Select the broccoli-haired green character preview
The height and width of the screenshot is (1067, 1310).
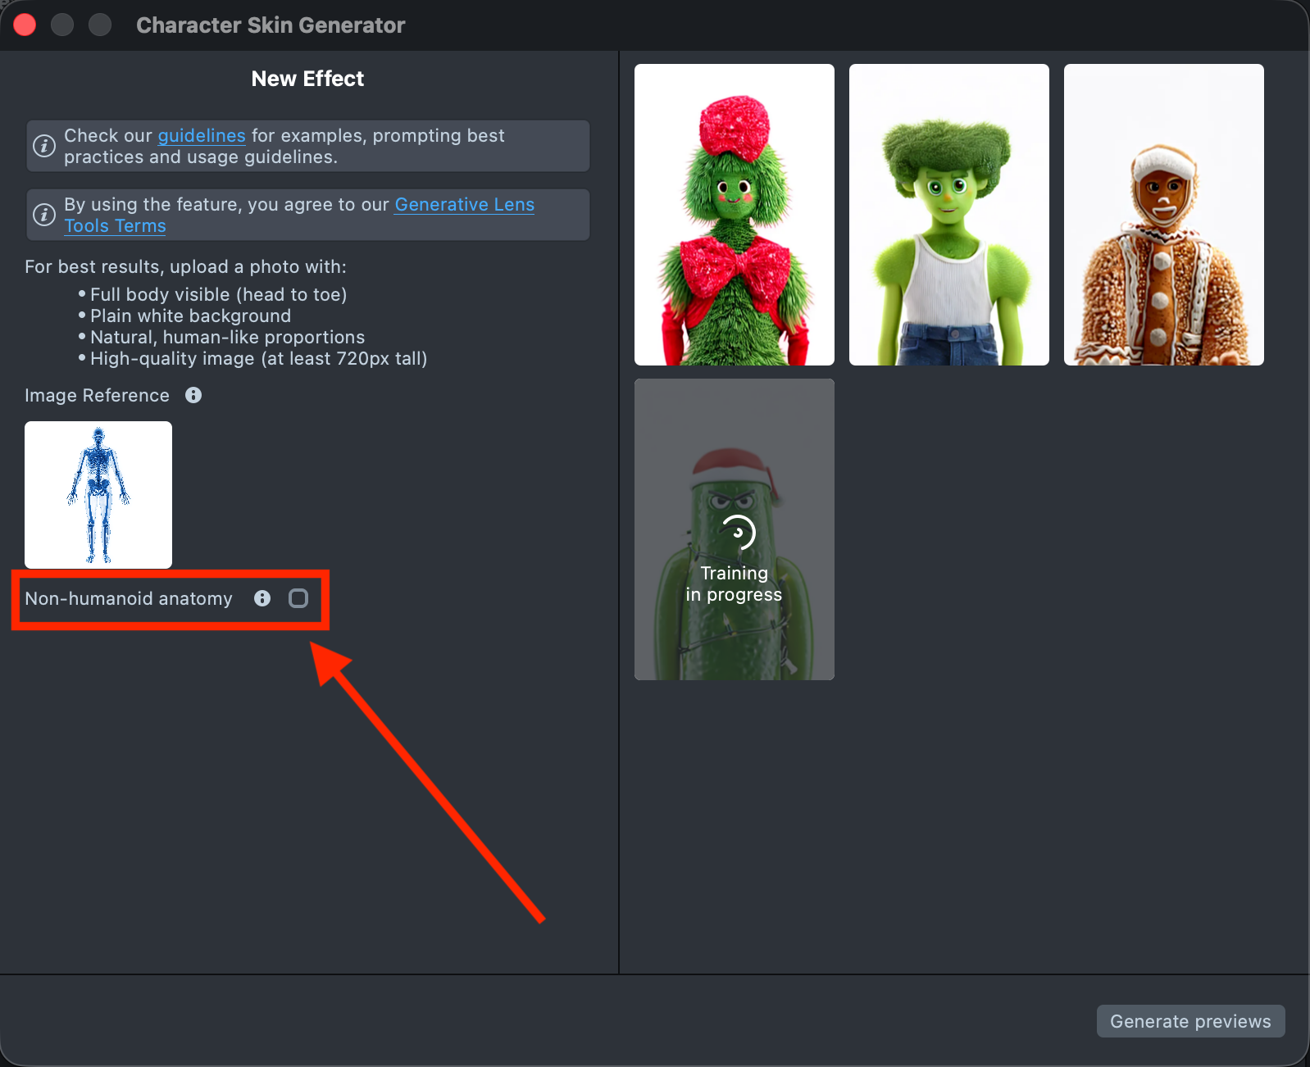click(x=949, y=215)
